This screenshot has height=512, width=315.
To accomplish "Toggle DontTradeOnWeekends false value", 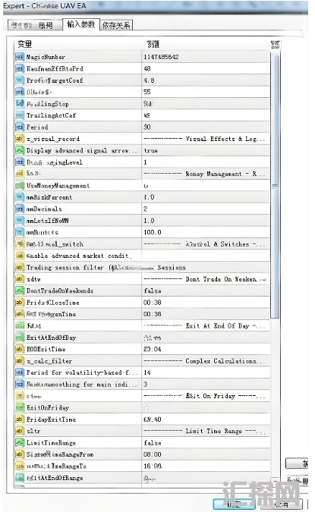I will click(206, 291).
